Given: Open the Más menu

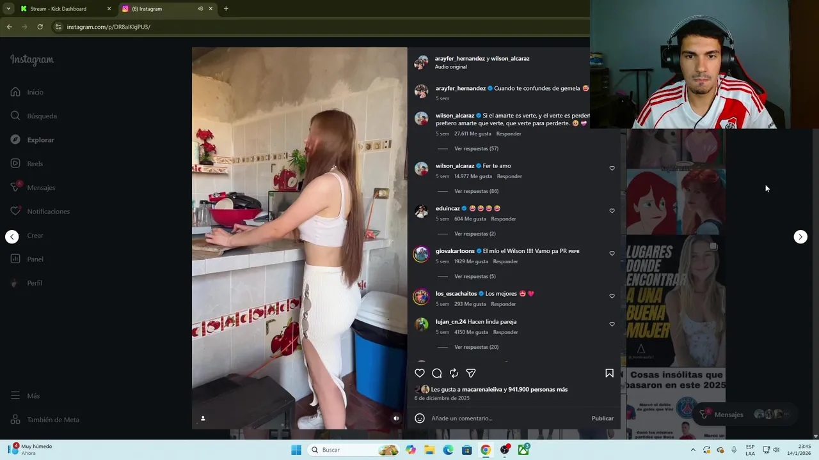Looking at the screenshot, I should 25,395.
